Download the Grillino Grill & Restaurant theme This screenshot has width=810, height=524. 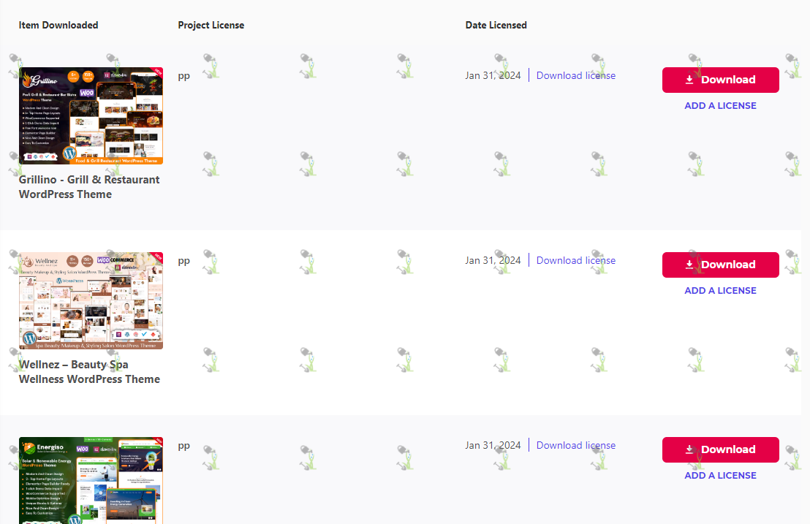point(721,80)
